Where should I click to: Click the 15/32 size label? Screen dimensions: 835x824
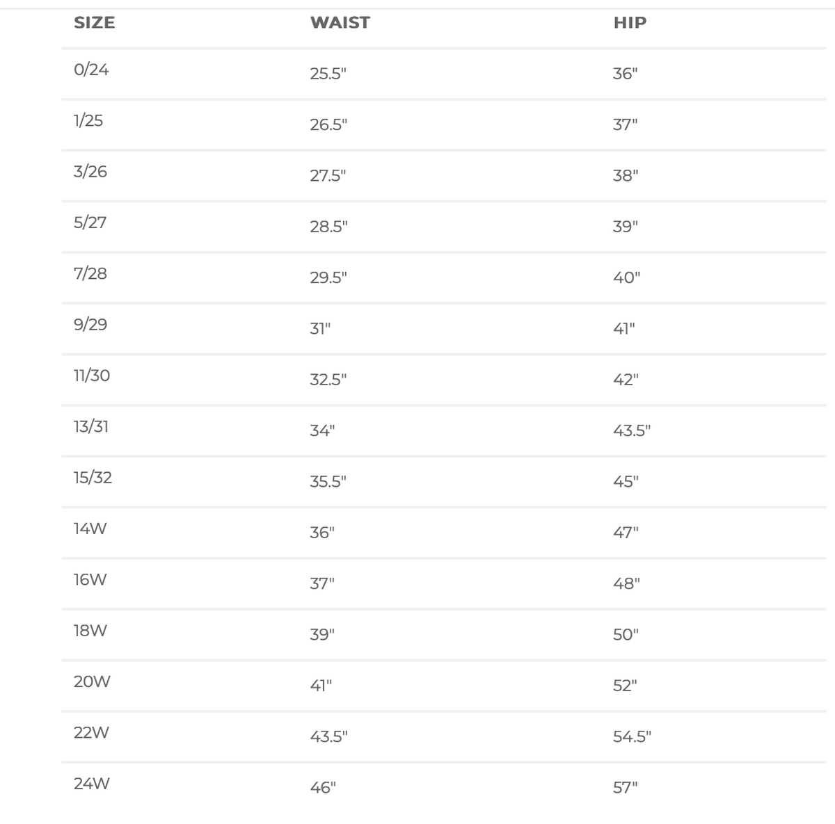pyautogui.click(x=93, y=478)
